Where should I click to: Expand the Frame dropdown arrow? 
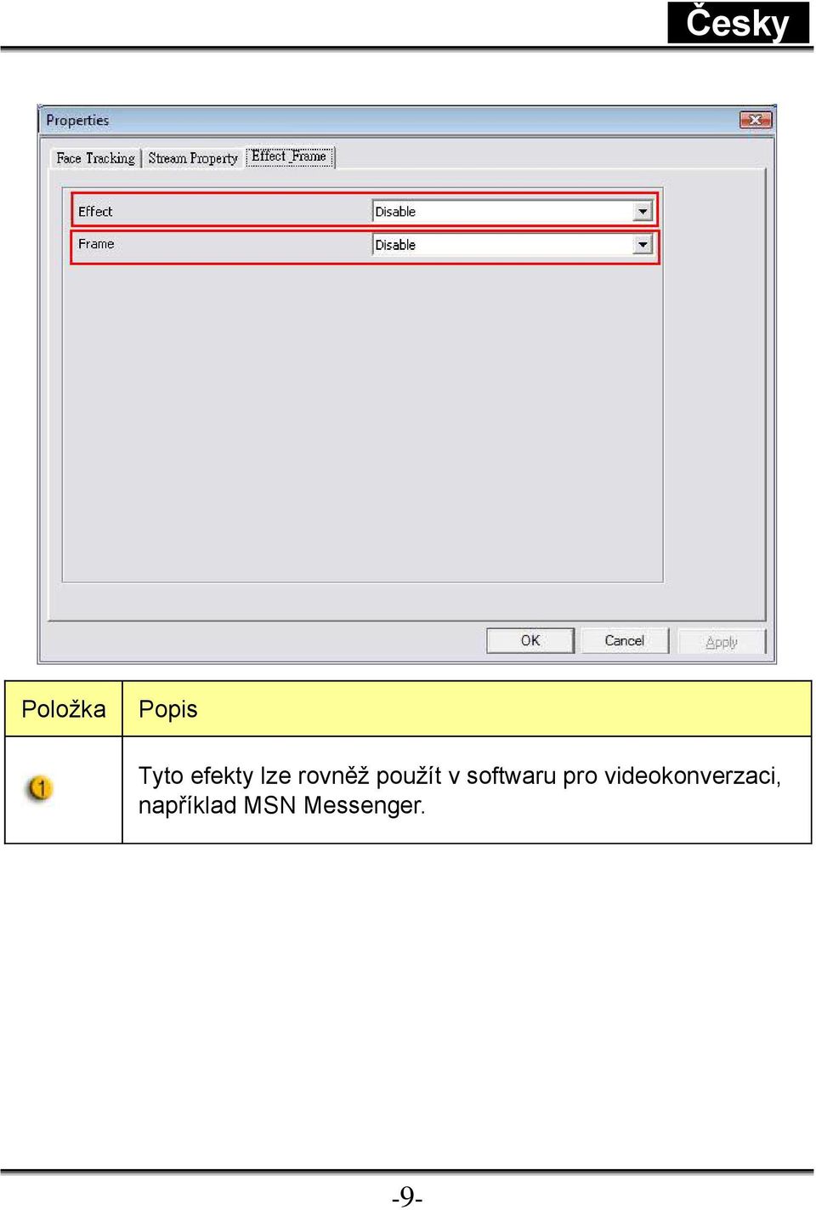(643, 245)
